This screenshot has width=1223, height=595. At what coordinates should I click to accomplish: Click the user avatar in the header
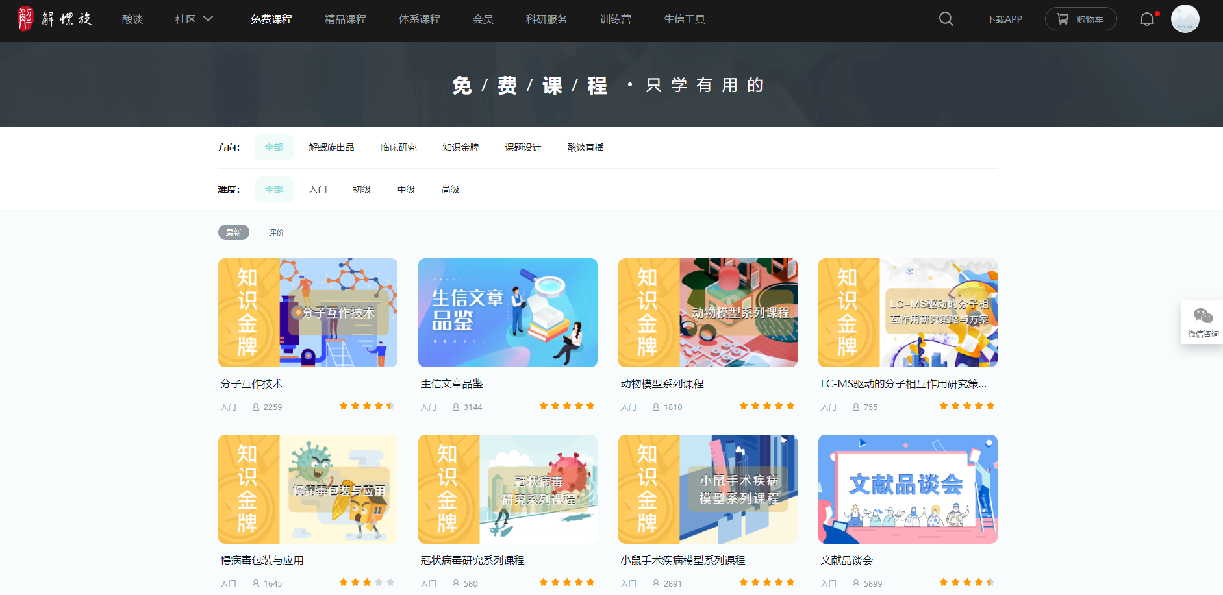click(1185, 19)
